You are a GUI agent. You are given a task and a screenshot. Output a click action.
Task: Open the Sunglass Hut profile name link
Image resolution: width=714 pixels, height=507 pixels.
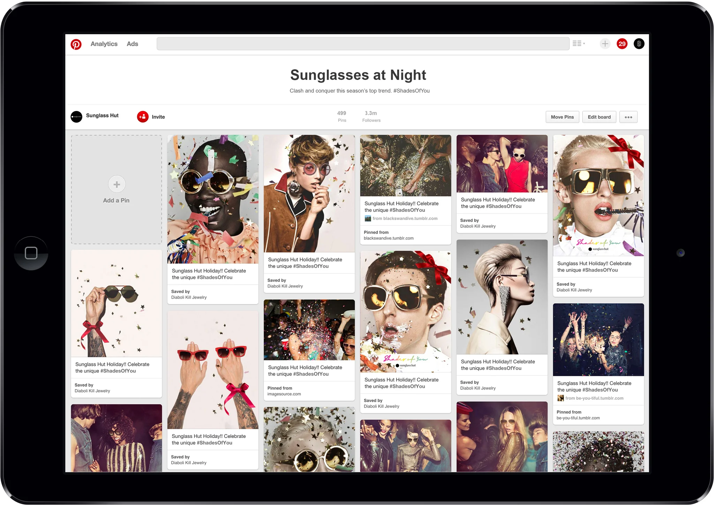102,116
